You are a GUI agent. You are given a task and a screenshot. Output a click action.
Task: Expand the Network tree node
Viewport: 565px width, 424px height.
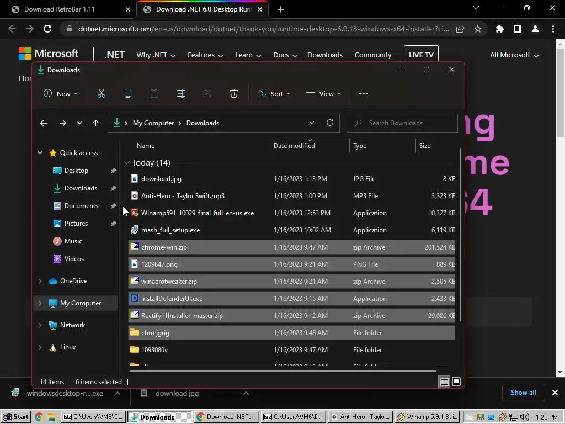coord(40,325)
